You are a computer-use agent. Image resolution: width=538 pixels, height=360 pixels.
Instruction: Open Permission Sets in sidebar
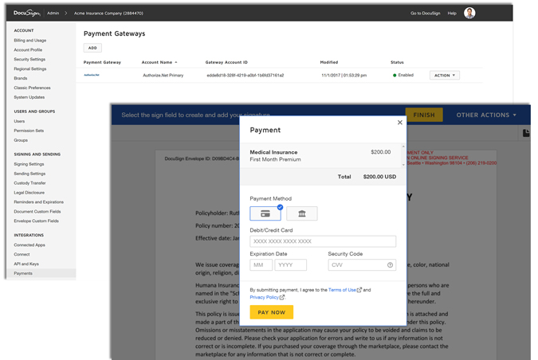point(29,131)
